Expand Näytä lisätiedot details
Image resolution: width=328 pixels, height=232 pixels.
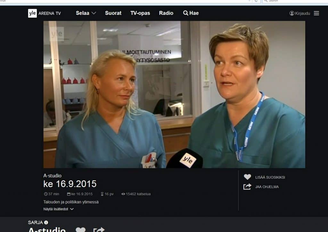[58, 209]
